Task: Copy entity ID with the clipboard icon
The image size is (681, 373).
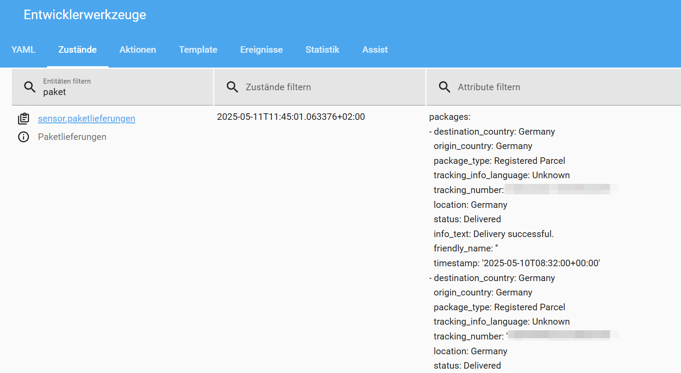Action: (x=24, y=119)
